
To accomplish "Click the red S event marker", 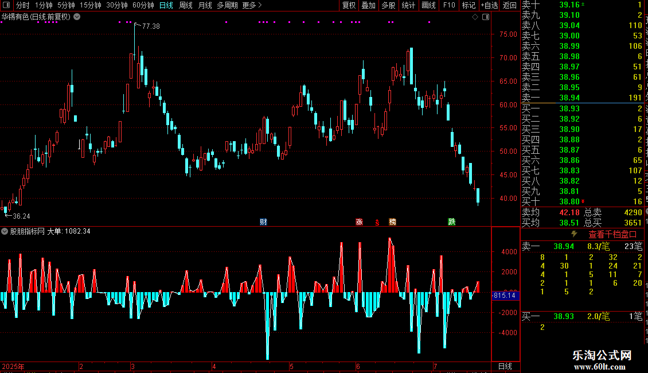I will click(377, 223).
